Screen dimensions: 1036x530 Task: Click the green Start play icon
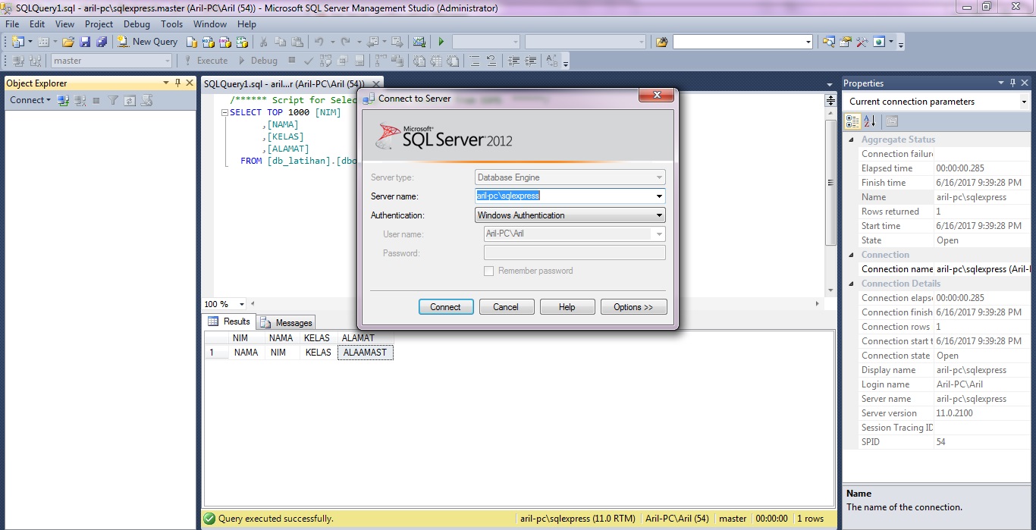tap(441, 42)
